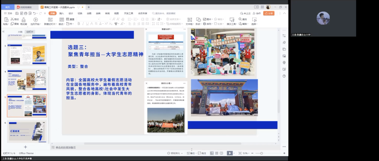379x161 pixels.
Task: Click the Add slide plus icon under thumbnails
Action: pos(25,147)
